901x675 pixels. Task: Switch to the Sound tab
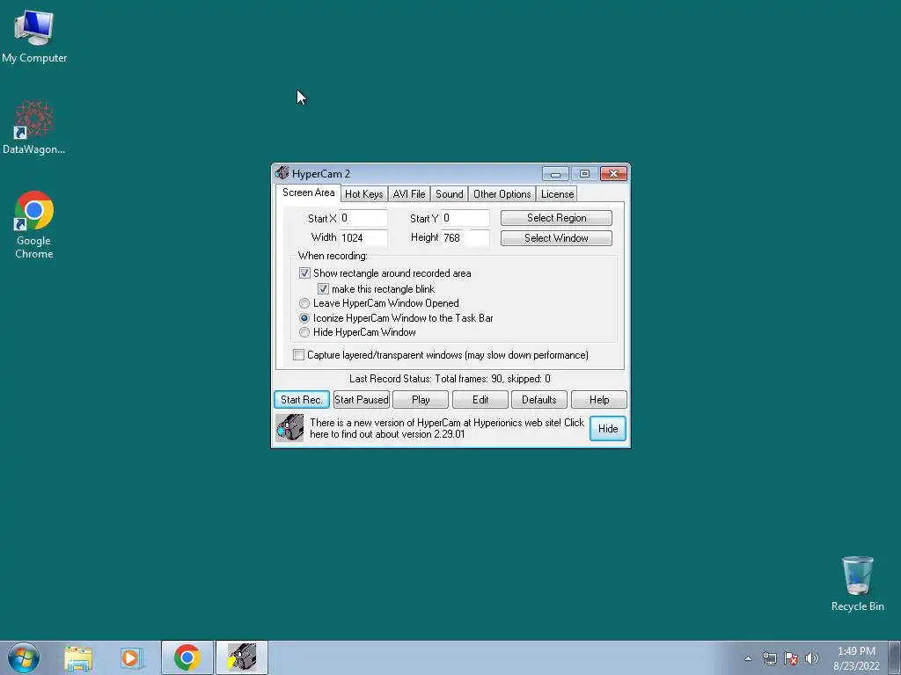pos(450,194)
